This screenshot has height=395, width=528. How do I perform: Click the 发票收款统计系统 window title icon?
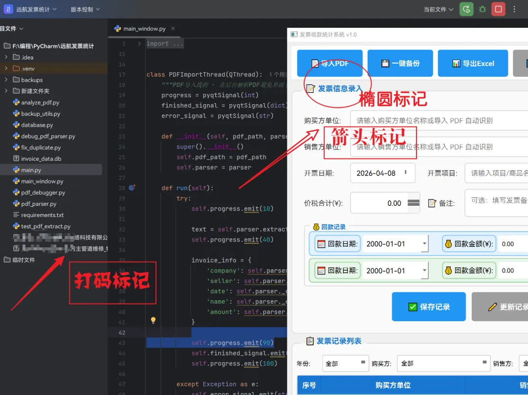click(x=294, y=34)
